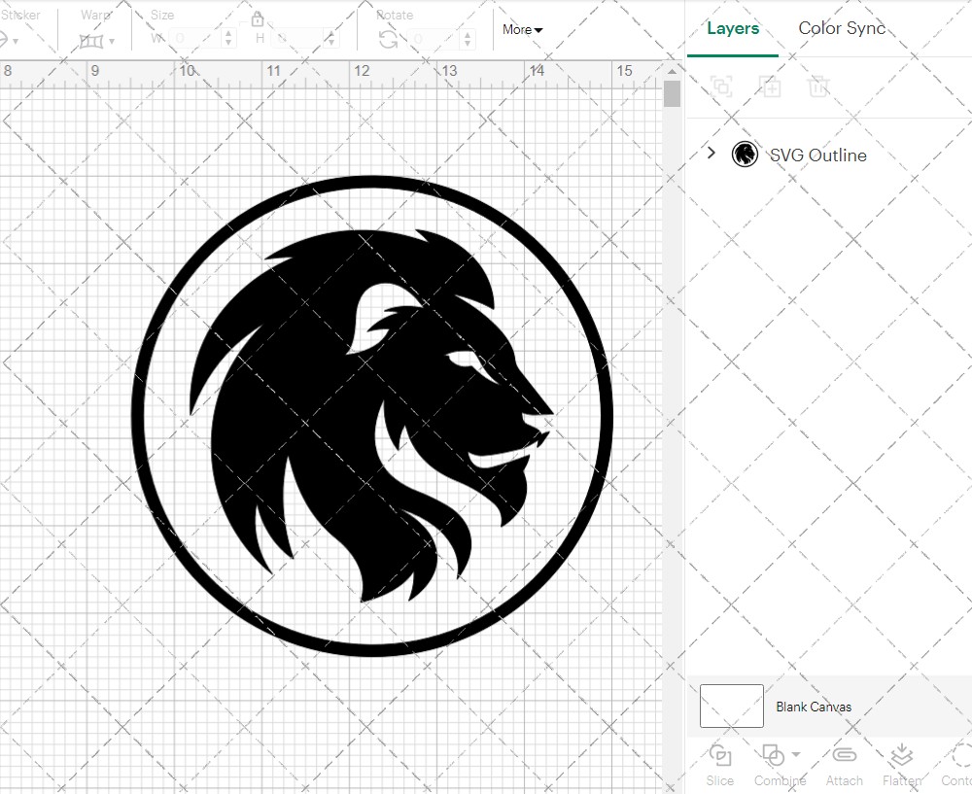Expand the SVG Outline layer
Image resolution: width=972 pixels, height=794 pixels.
coord(711,153)
